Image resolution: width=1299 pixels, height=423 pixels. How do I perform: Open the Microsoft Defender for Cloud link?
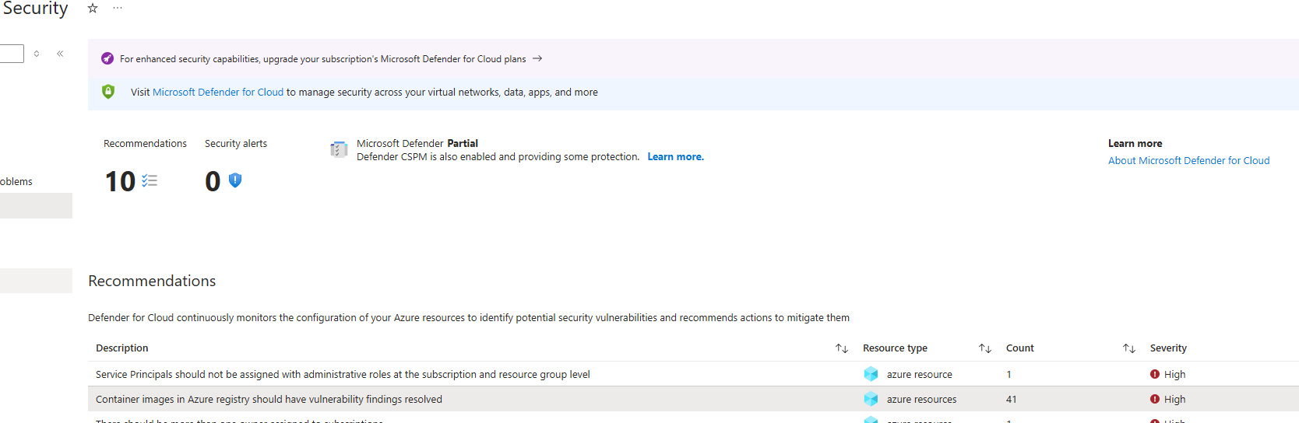click(x=218, y=92)
